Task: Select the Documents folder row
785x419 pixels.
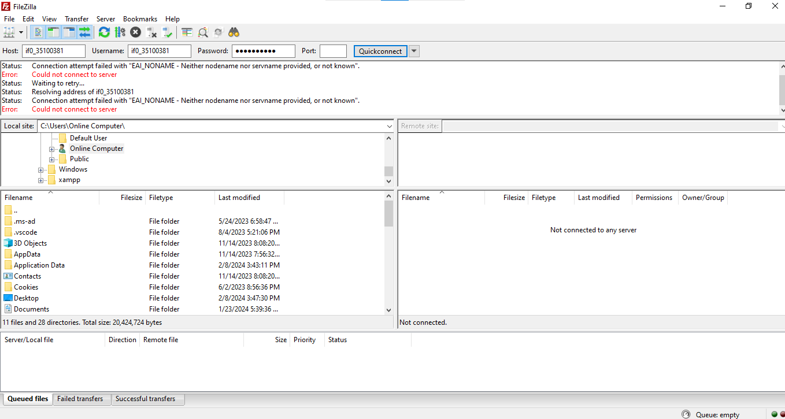Action: (193, 309)
